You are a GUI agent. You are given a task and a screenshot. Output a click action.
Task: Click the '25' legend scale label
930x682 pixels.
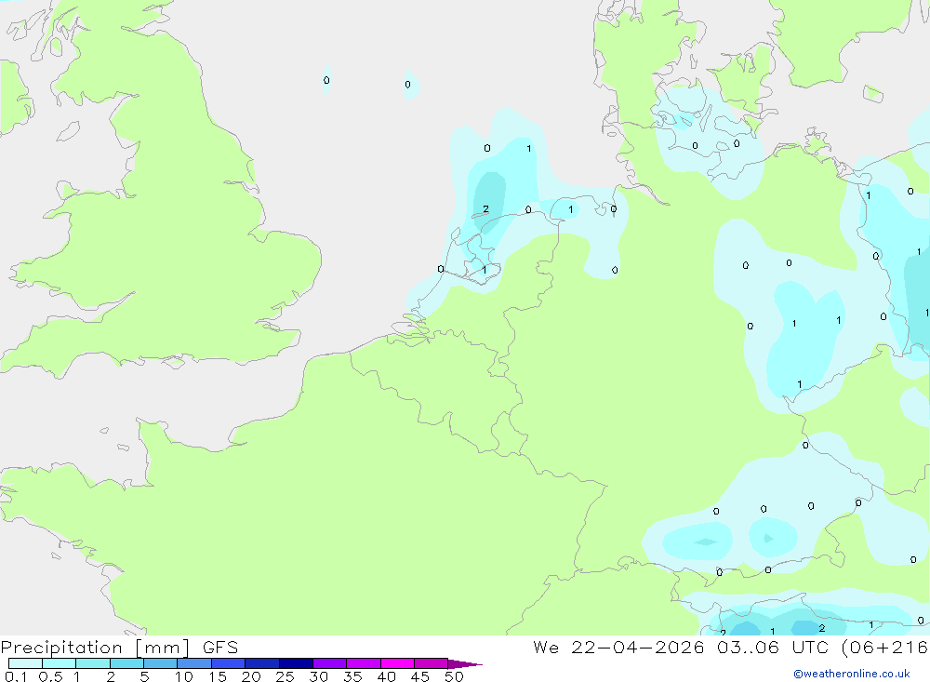(x=285, y=676)
